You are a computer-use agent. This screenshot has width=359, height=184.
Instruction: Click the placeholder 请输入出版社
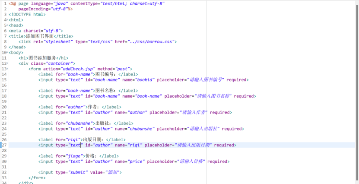203,129
